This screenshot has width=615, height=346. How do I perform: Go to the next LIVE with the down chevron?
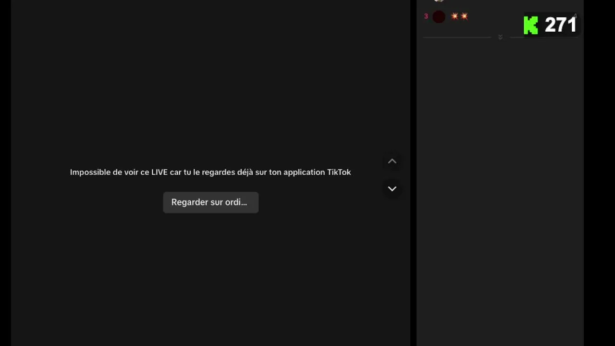tap(392, 189)
